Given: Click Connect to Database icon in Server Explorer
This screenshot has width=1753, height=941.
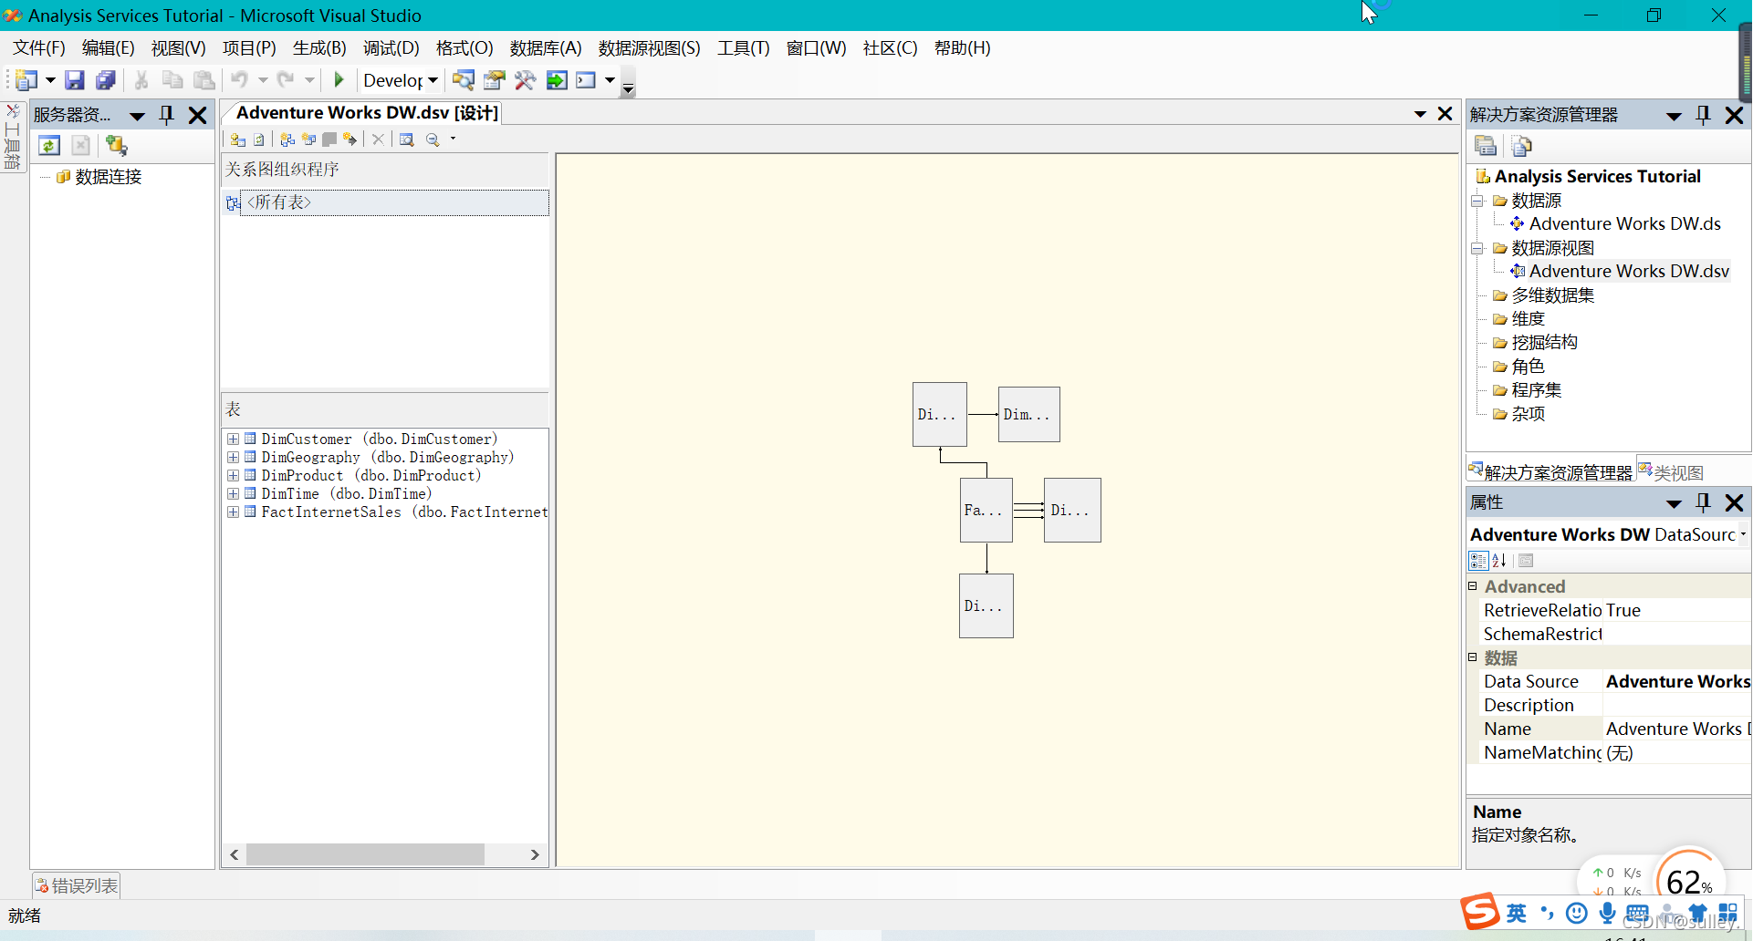Looking at the screenshot, I should [116, 145].
